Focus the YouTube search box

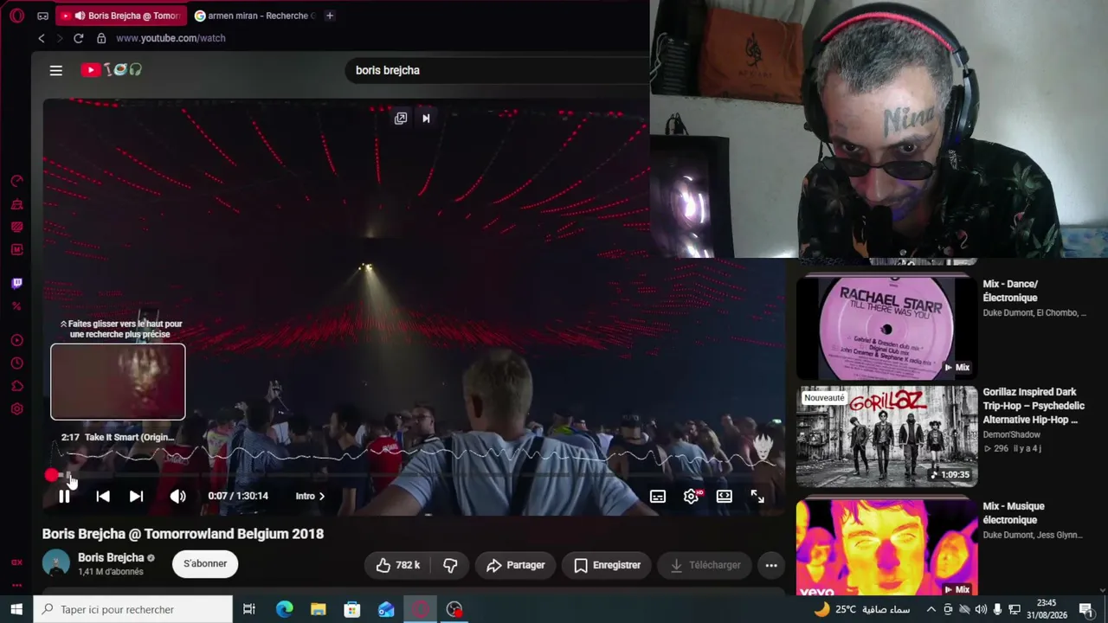(x=498, y=70)
